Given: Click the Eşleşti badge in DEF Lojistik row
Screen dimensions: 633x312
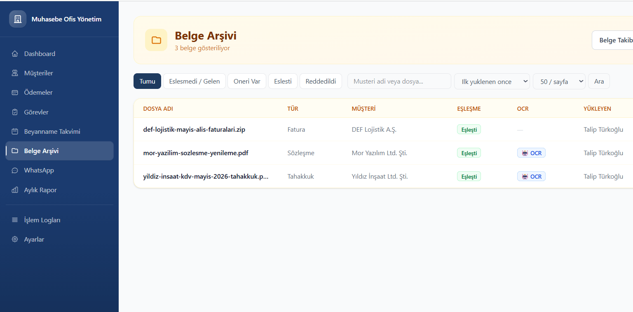Looking at the screenshot, I should 469,130.
